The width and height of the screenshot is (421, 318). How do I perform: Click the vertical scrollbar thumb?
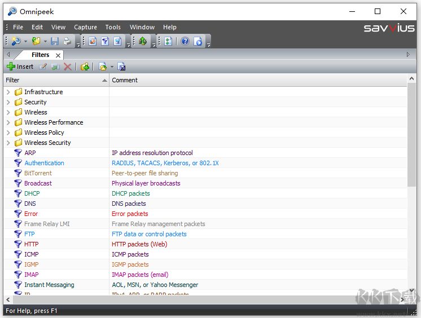pos(411,135)
